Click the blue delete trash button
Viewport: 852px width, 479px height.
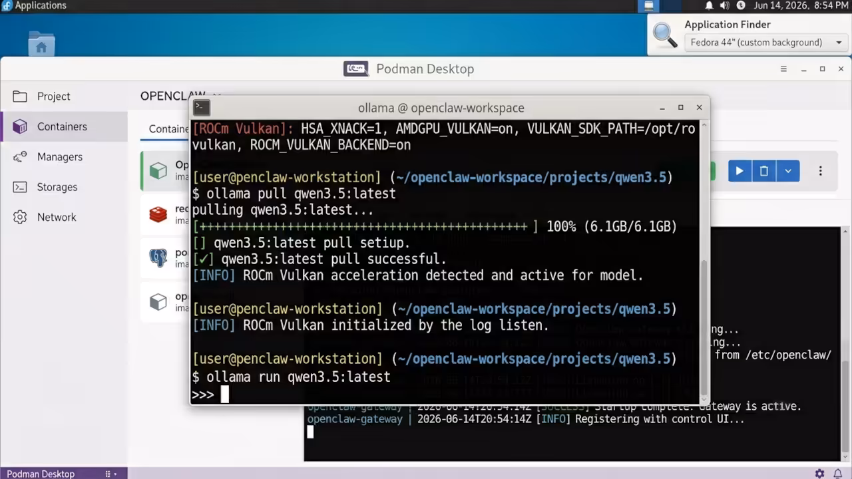(x=763, y=171)
